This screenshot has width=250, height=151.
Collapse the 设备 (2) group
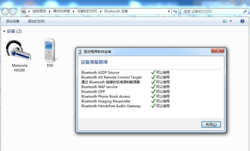tap(4, 31)
